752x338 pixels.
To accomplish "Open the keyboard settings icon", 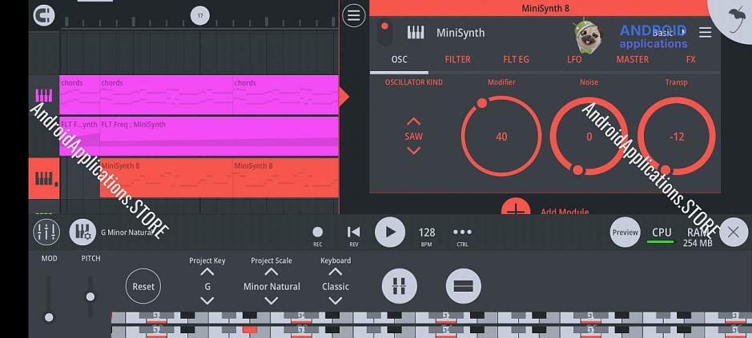I will pos(82,233).
